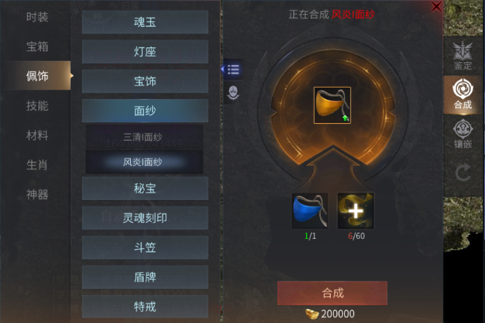Open the 魂玉 category button
Screen dimensions: 485x323
tap(145, 22)
